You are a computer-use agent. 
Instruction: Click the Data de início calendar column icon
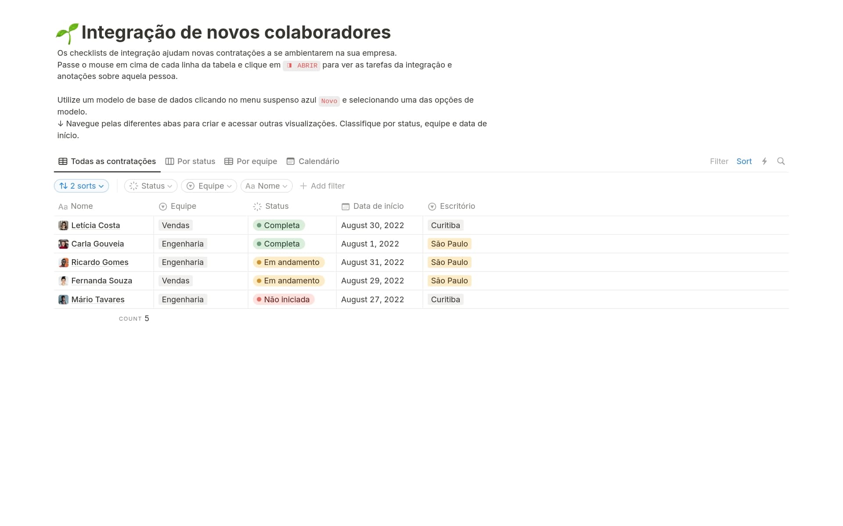click(x=346, y=207)
